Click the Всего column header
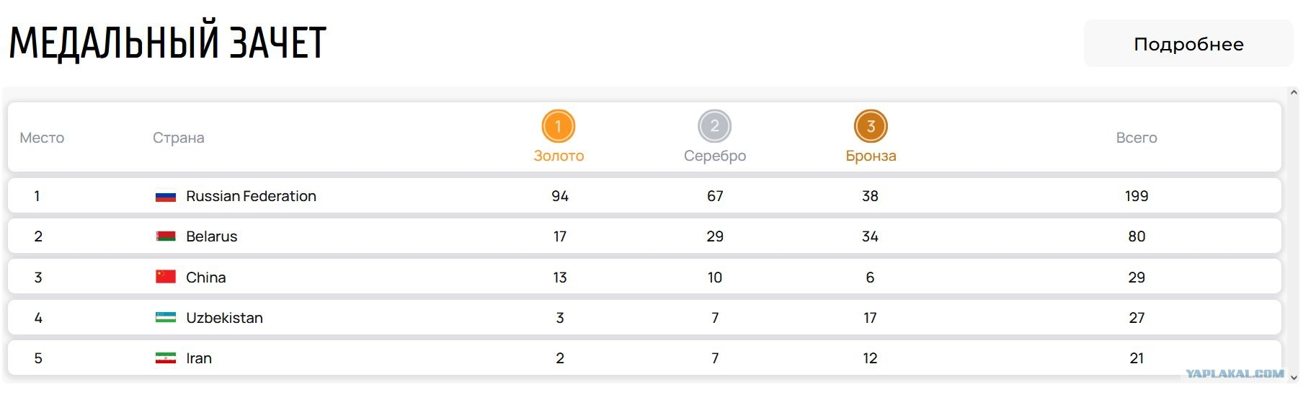The image size is (1303, 395). 1137,138
